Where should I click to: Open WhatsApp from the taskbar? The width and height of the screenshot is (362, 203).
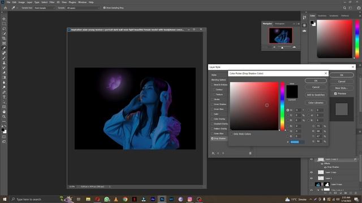(107, 199)
